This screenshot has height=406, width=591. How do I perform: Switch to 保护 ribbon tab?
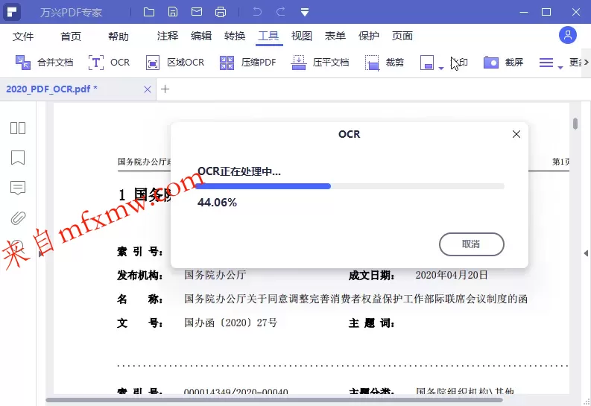[369, 36]
